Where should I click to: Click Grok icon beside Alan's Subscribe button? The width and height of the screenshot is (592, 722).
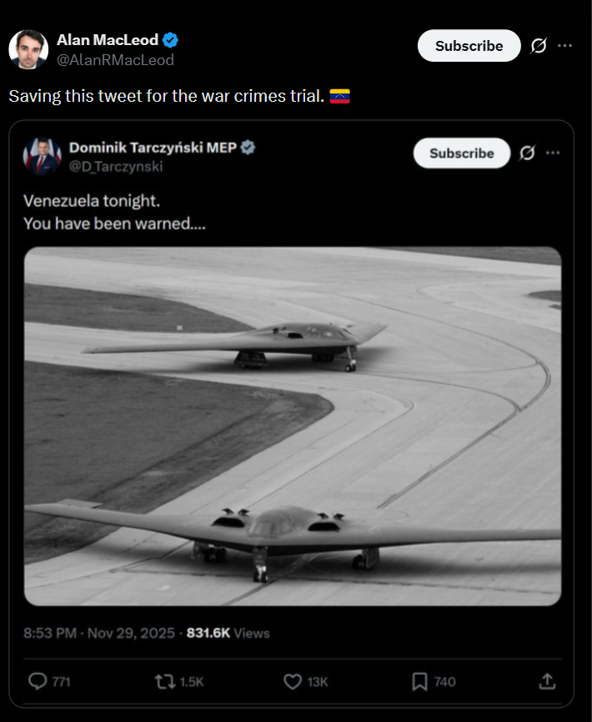[539, 46]
